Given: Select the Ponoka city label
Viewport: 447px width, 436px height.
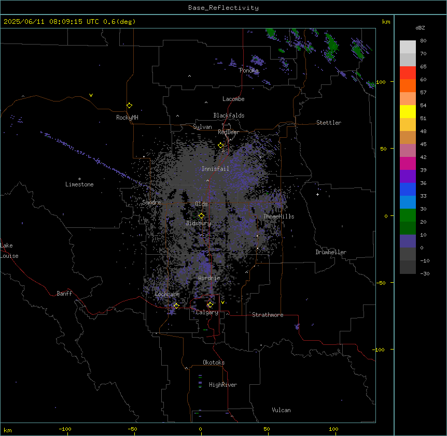Looking at the screenshot, I should pyautogui.click(x=249, y=70).
